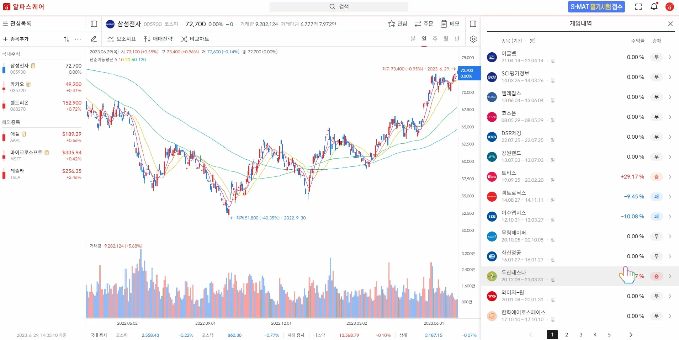Image resolution: width=679 pixels, height=340 pixels.
Task: Click the 무림페이퍼 company logo
Action: coord(492,237)
